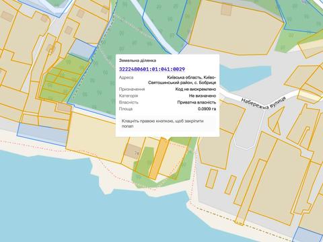The image size is (323, 242).
Task: Click the 'Приватна власність' ownership value
Action: point(196,102)
